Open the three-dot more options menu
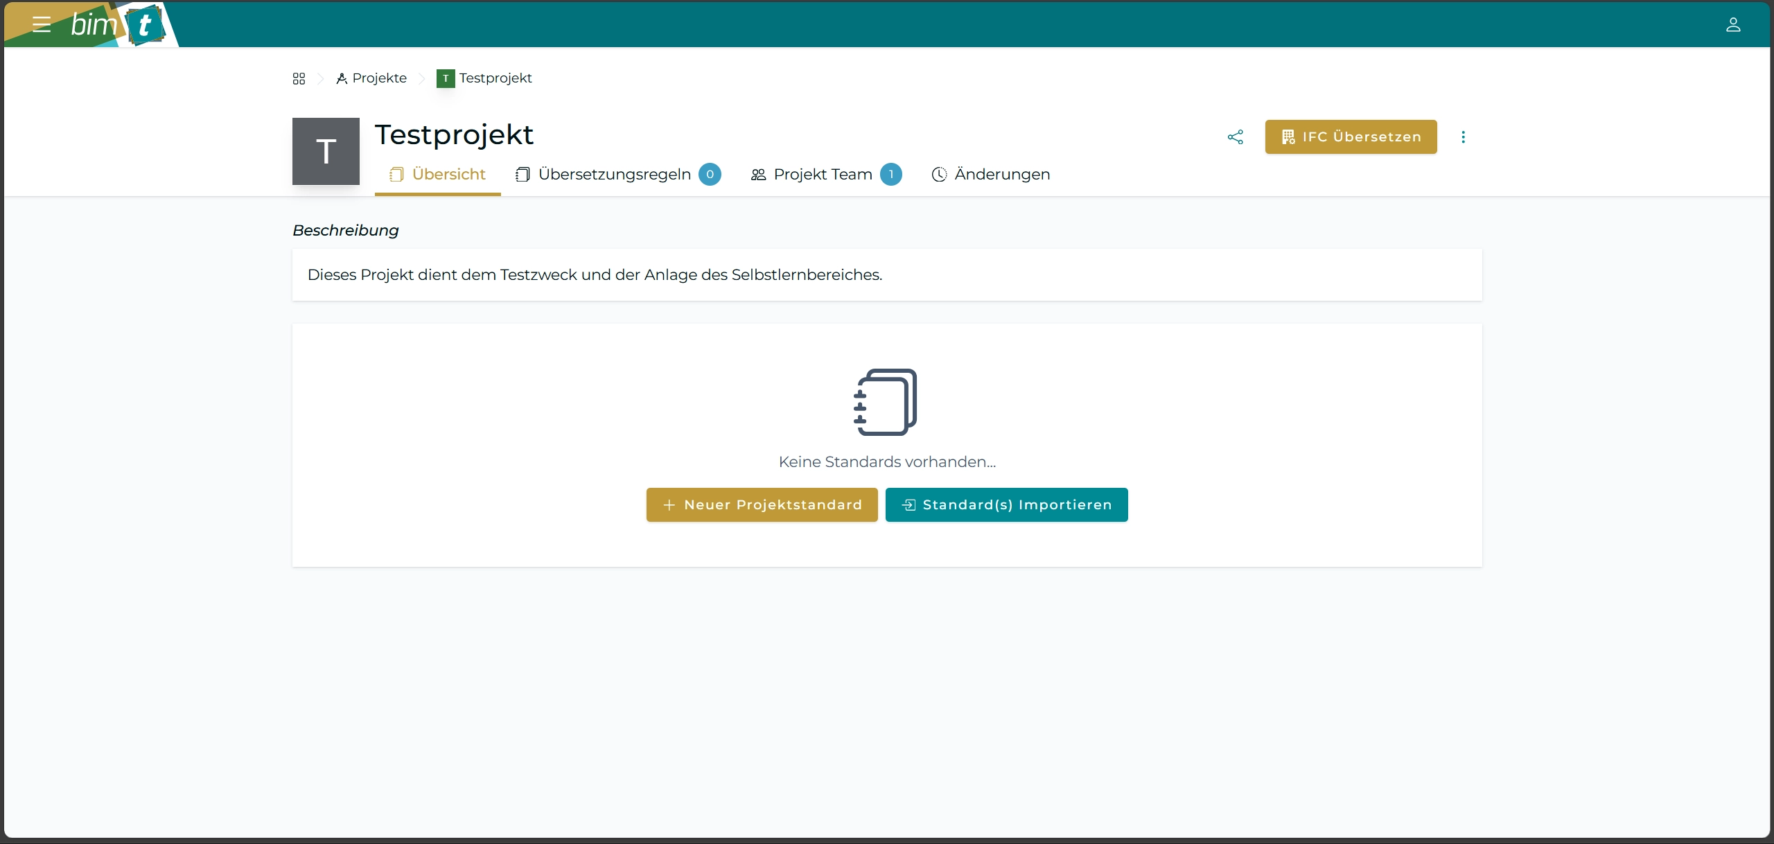 click(x=1463, y=137)
